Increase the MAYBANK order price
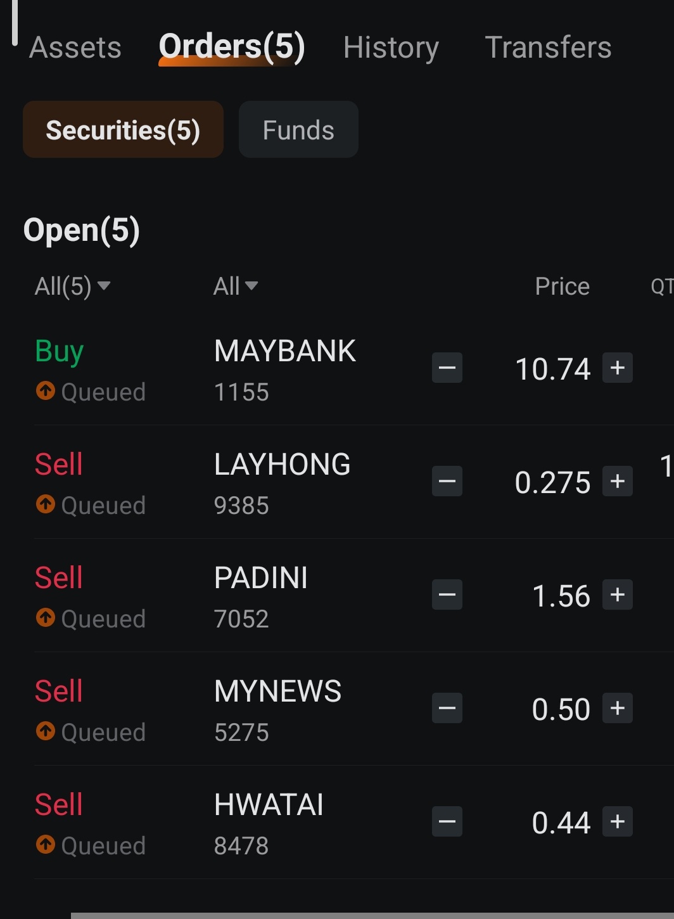The image size is (674, 919). click(618, 368)
